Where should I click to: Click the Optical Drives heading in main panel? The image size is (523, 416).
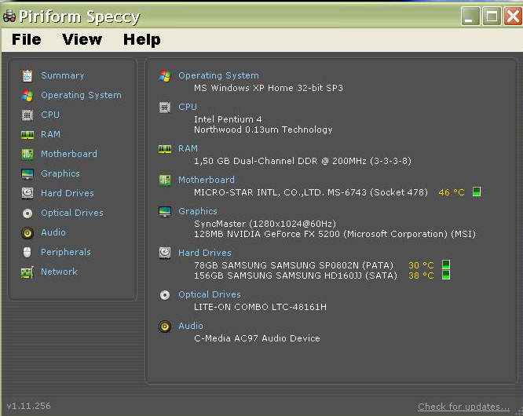(x=209, y=294)
